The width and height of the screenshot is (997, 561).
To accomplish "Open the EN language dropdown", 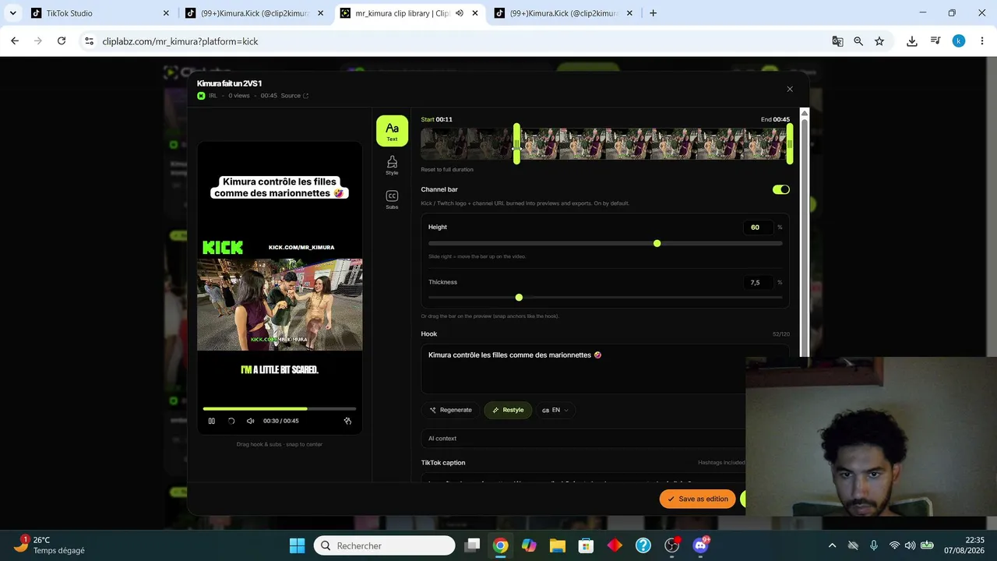I will [555, 410].
